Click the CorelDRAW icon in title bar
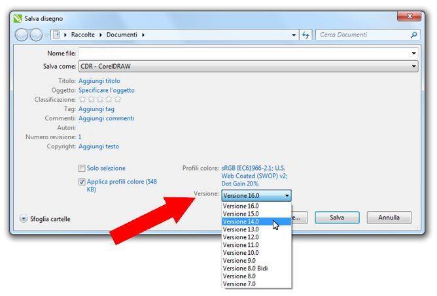 [18, 18]
